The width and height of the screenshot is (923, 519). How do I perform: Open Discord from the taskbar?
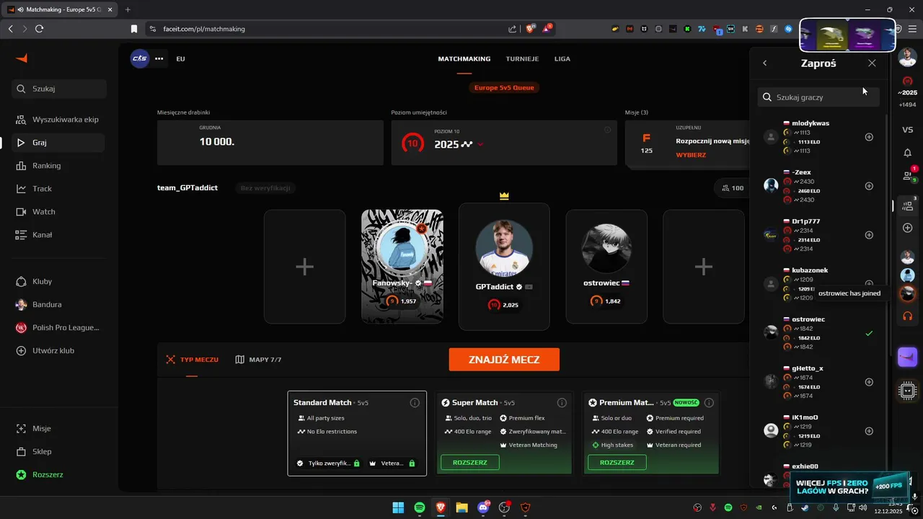(483, 507)
